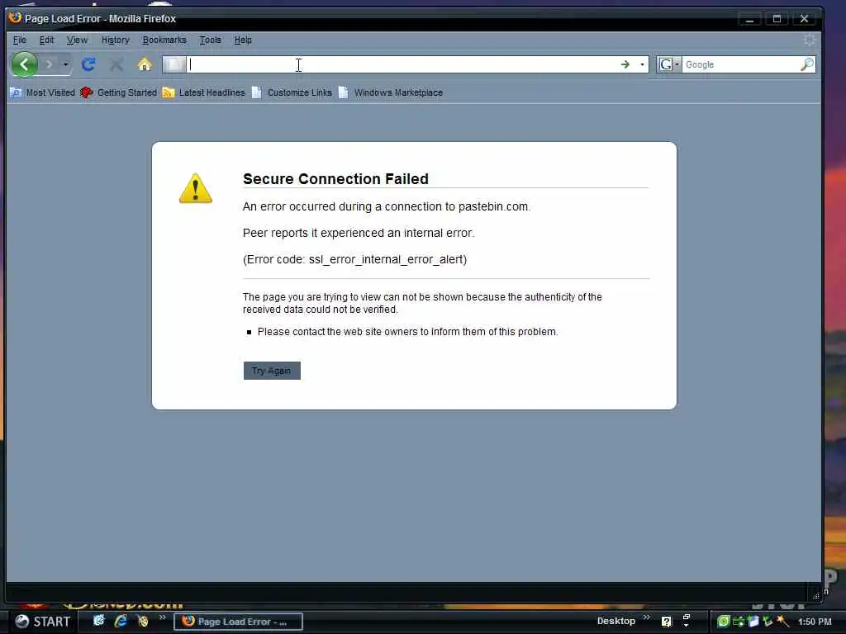The image size is (846, 634).
Task: Click the first Quick Launch icon
Action: [99, 621]
